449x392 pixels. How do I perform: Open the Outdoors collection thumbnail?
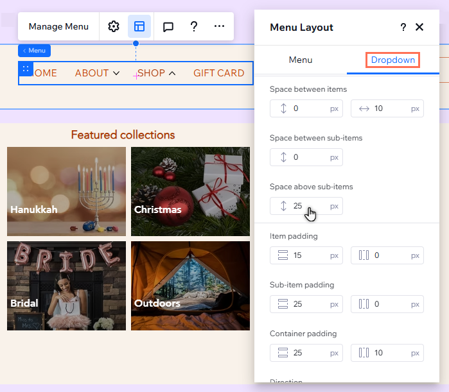190,286
